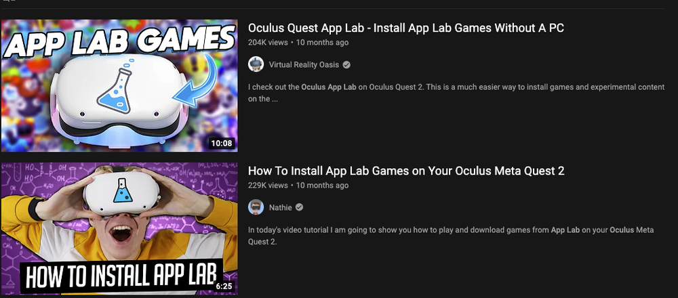Click flask icon on headset in Nathie's thumbnail

pyautogui.click(x=121, y=190)
